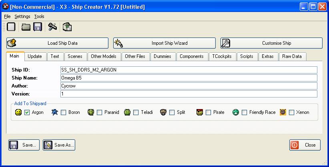Click the Save... button
The height and width of the screenshot is (167, 329).
pyautogui.click(x=24, y=145)
